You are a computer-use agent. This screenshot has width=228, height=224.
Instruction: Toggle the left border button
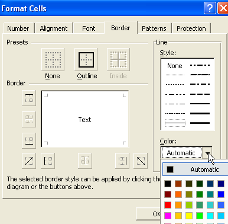[48, 161]
